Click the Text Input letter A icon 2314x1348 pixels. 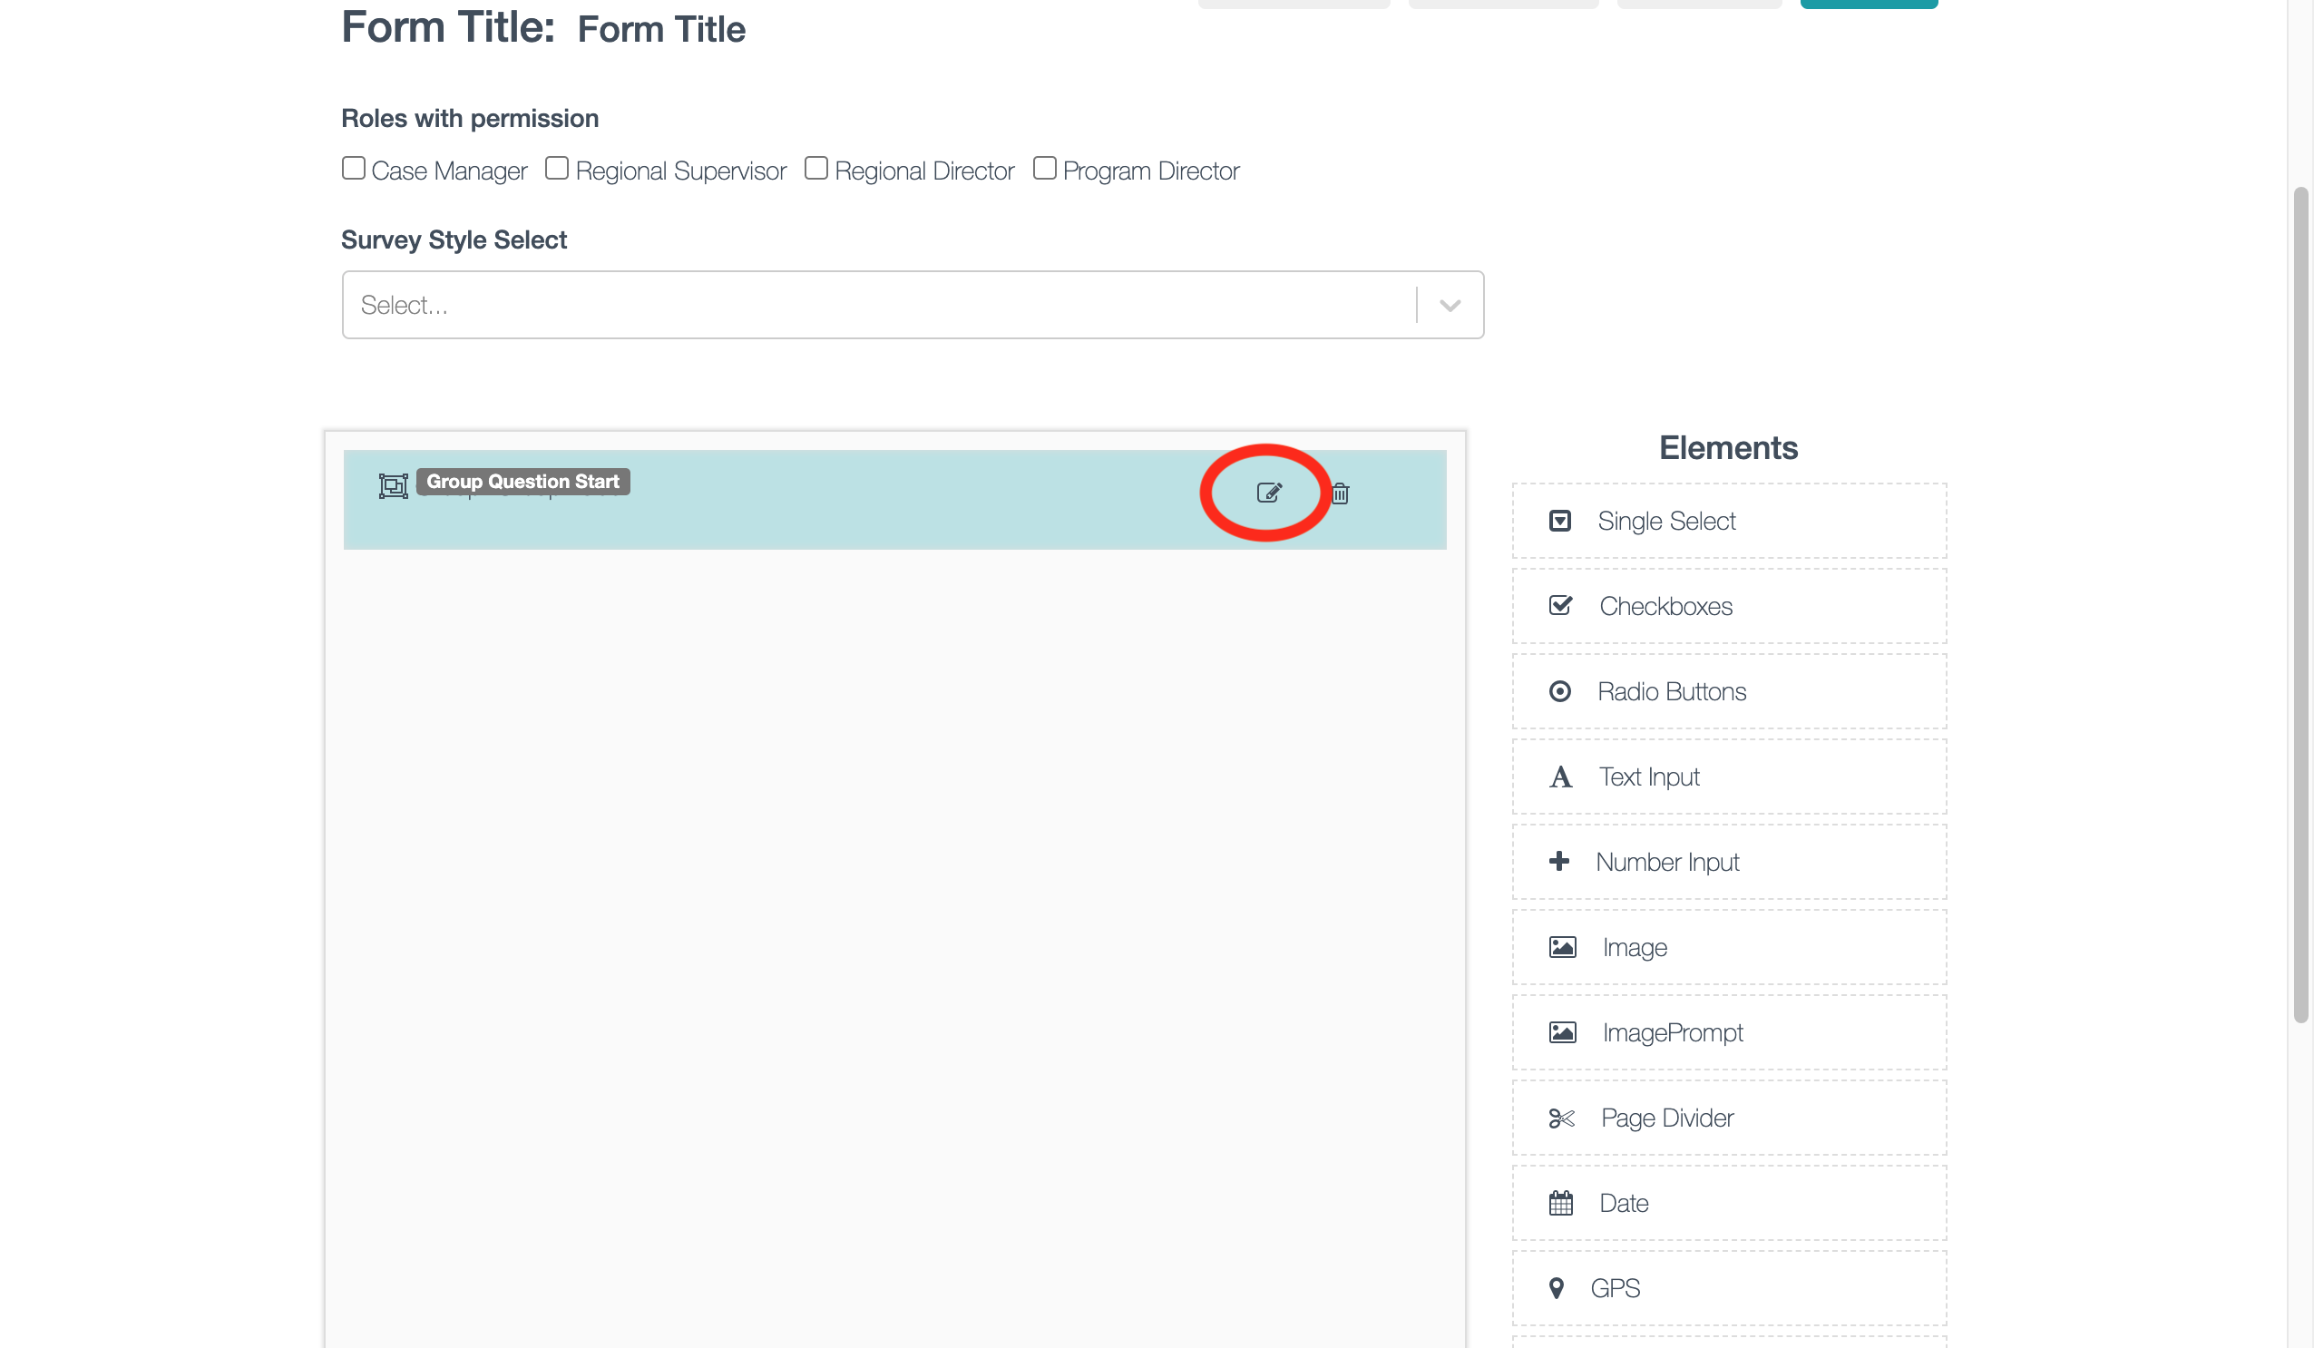1559,777
